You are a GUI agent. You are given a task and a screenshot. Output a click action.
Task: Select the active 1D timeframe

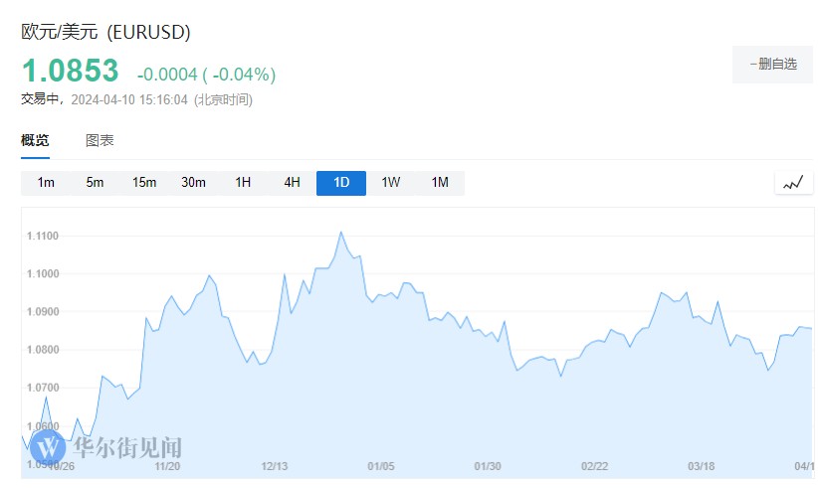click(x=341, y=183)
